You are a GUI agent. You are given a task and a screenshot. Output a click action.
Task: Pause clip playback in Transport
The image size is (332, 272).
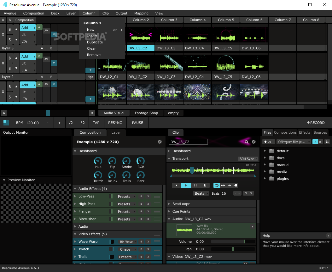click(195, 186)
